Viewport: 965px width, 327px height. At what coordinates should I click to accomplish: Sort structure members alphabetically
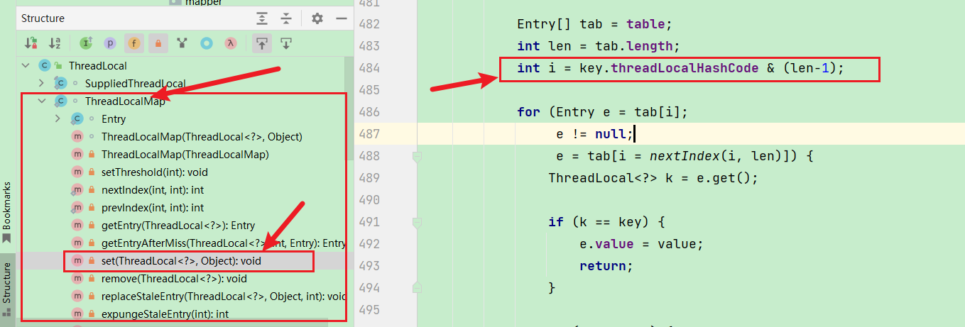tap(54, 43)
